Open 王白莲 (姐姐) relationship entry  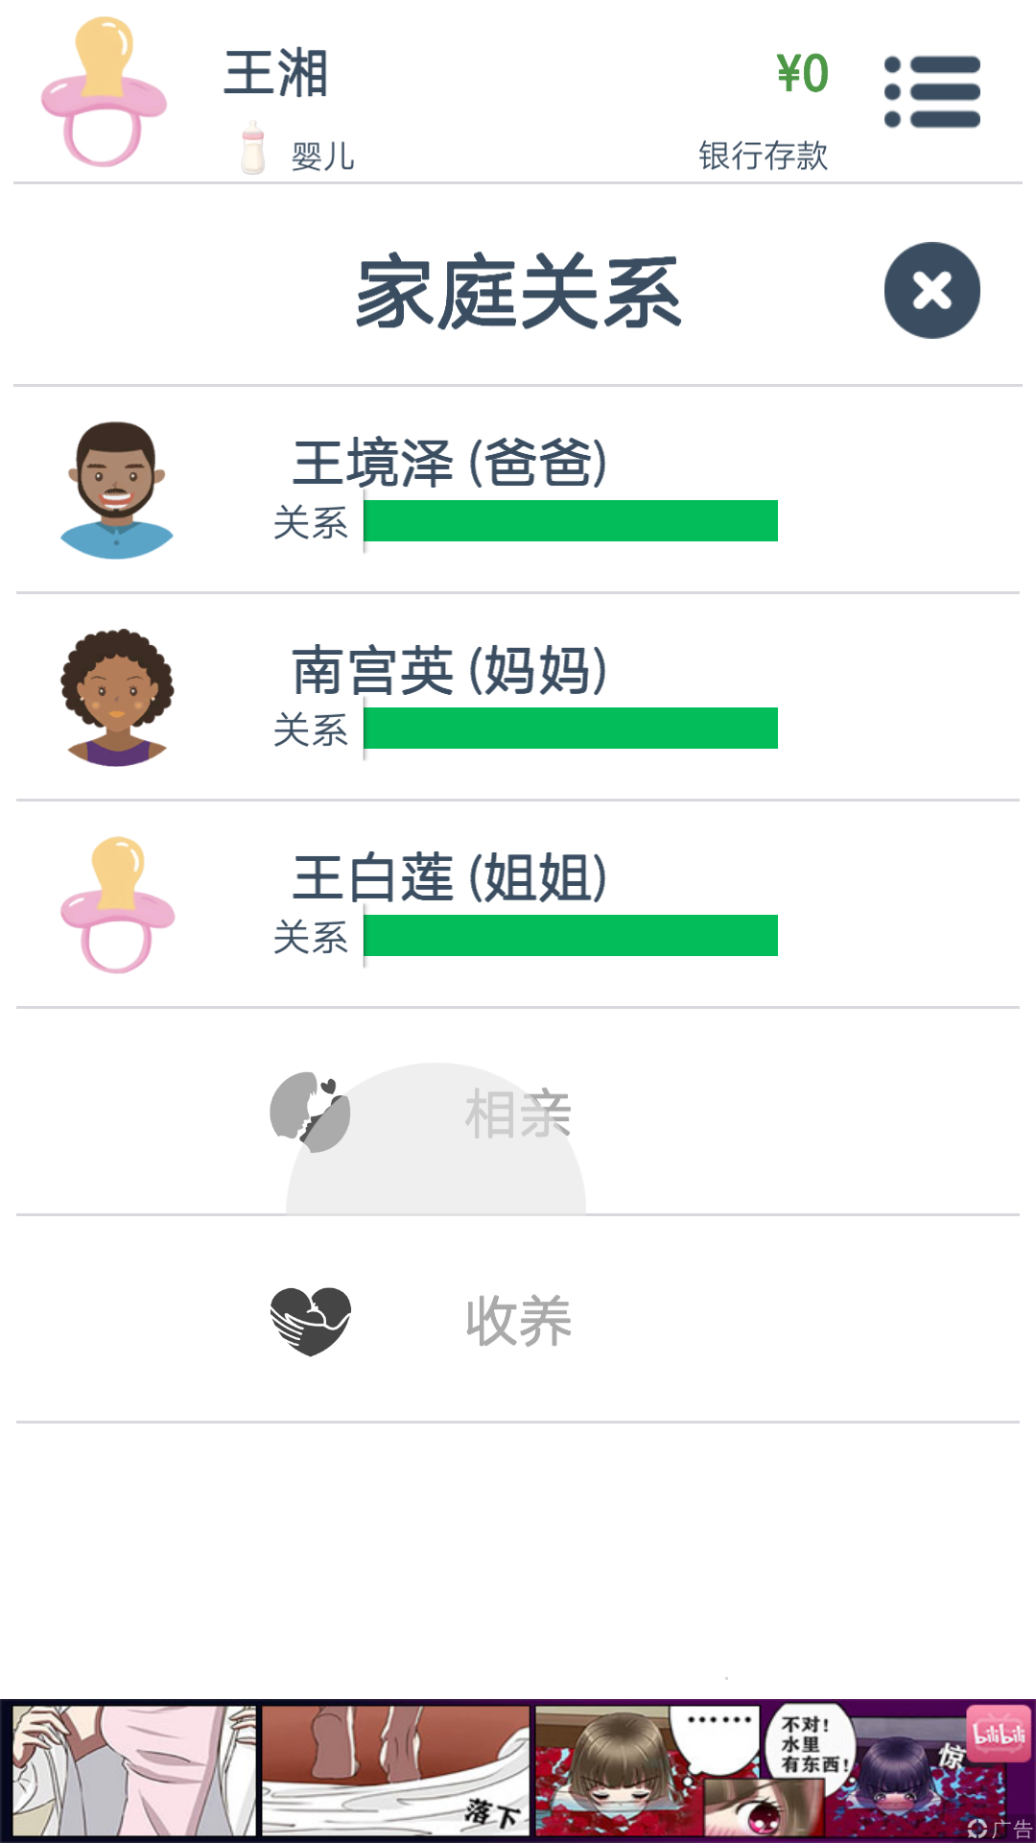click(518, 904)
